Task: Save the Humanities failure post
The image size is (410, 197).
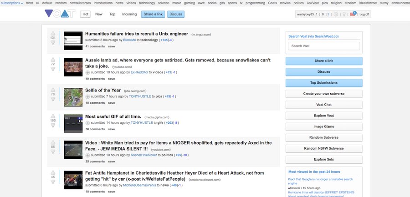Action: coord(111,46)
